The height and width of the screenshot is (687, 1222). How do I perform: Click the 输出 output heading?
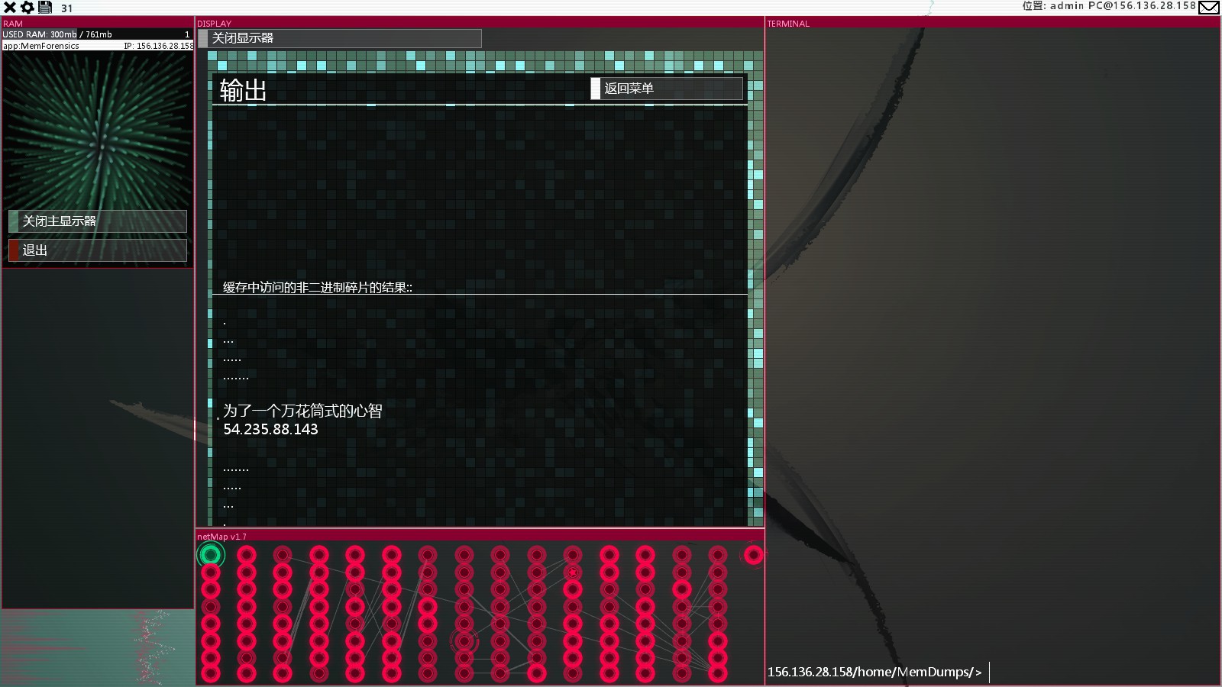[243, 90]
